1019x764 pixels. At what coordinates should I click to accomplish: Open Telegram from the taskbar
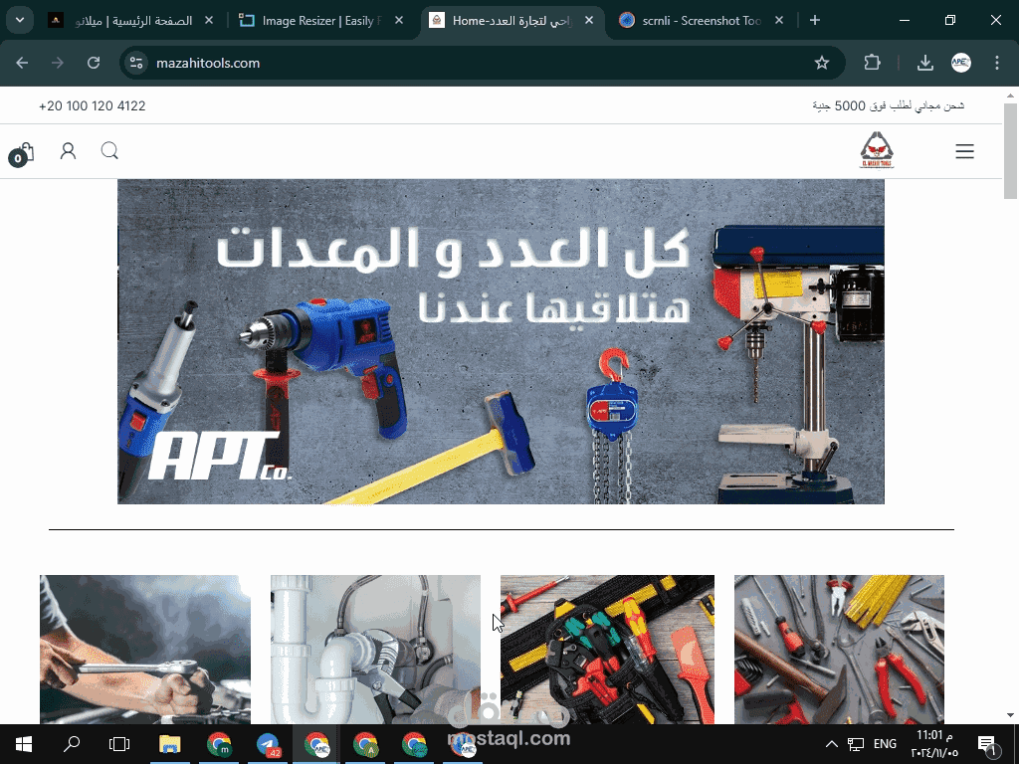pos(268,744)
